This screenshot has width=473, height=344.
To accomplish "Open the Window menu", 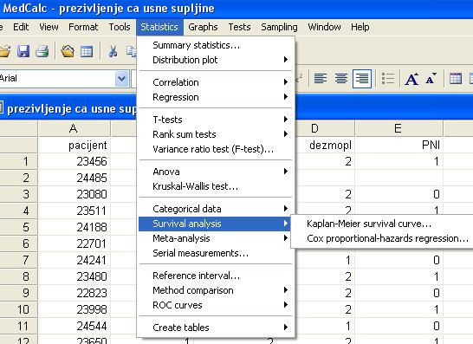I will [324, 27].
